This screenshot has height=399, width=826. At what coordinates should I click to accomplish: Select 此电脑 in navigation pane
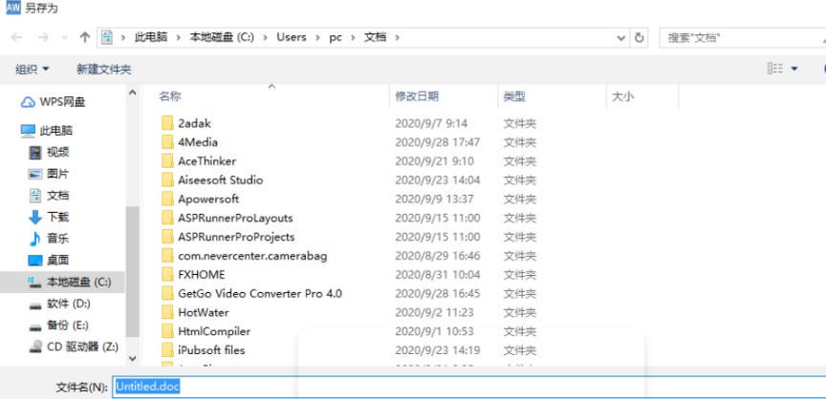(46, 131)
